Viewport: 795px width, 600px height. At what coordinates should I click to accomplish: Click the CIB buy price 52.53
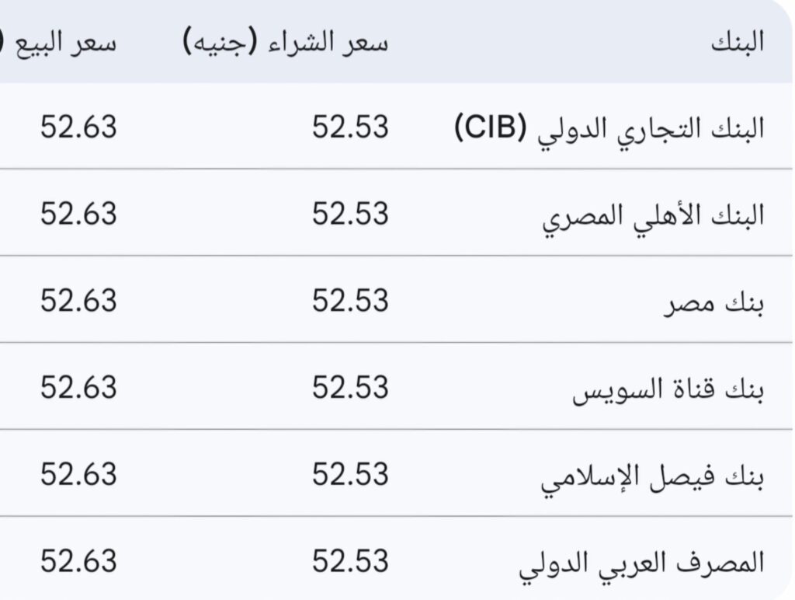(350, 127)
